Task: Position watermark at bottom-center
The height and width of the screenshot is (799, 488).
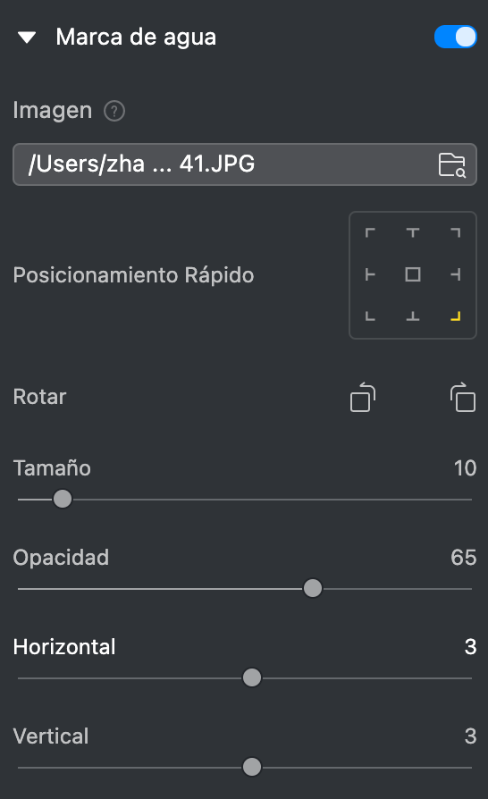Action: click(413, 316)
